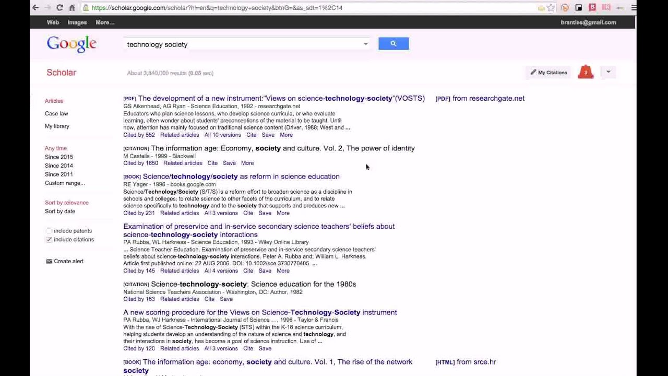Open My library
668x376 pixels.
click(x=57, y=126)
